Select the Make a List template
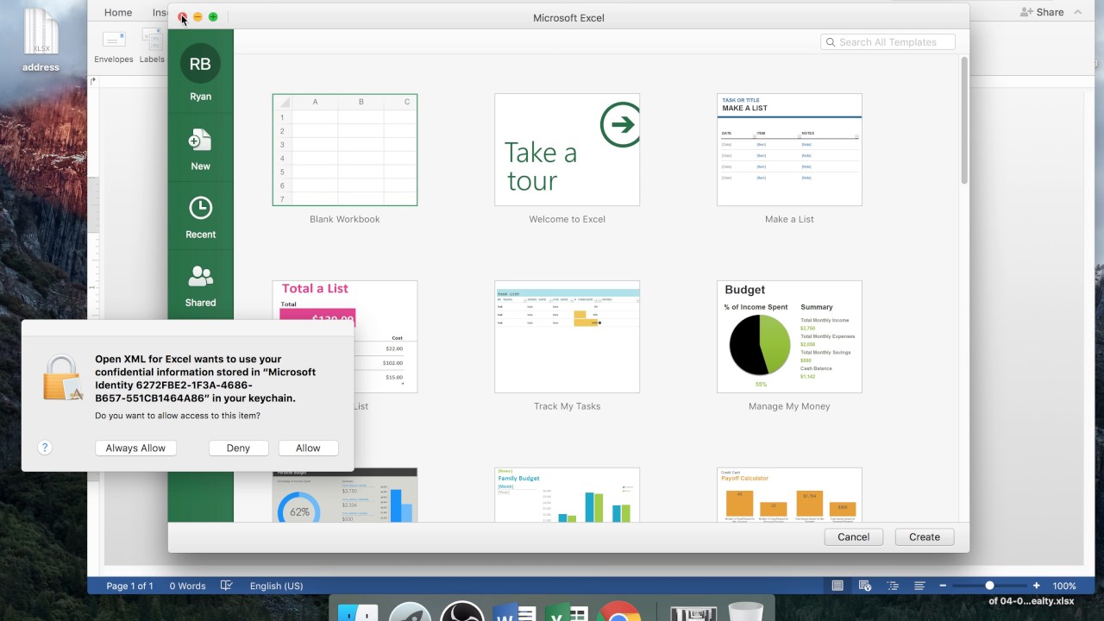 click(x=789, y=150)
